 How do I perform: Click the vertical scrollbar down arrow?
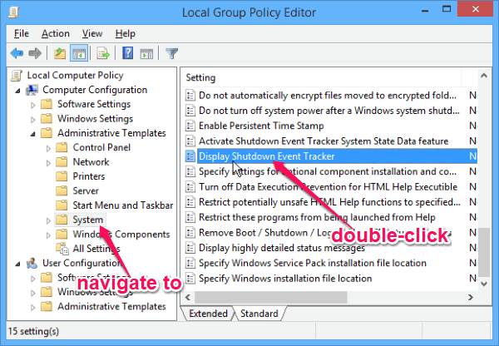coord(484,284)
